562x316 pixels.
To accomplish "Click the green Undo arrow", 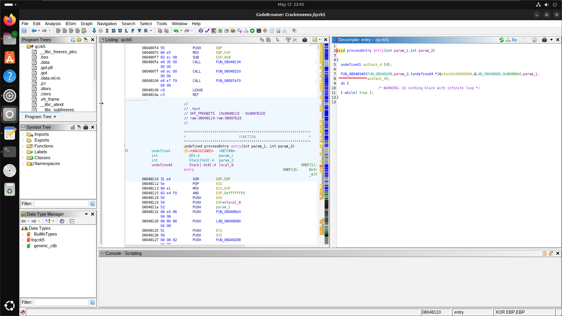I will coord(176,31).
